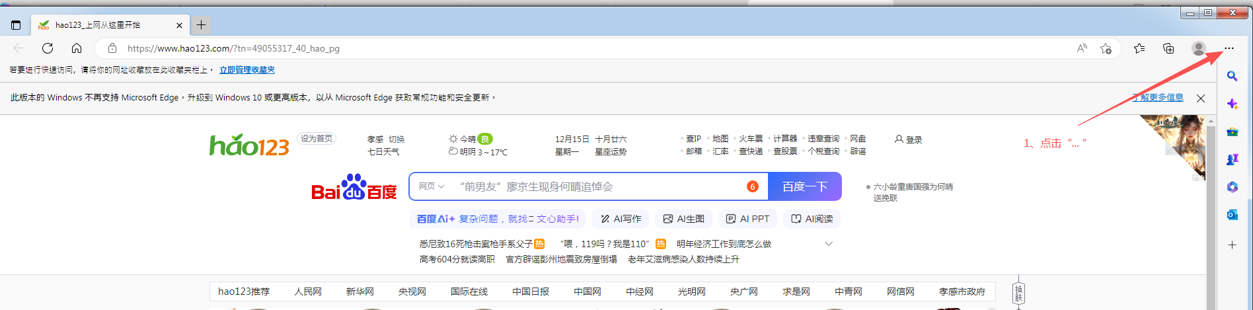Expand the 网页 search type dropdown

(x=432, y=186)
